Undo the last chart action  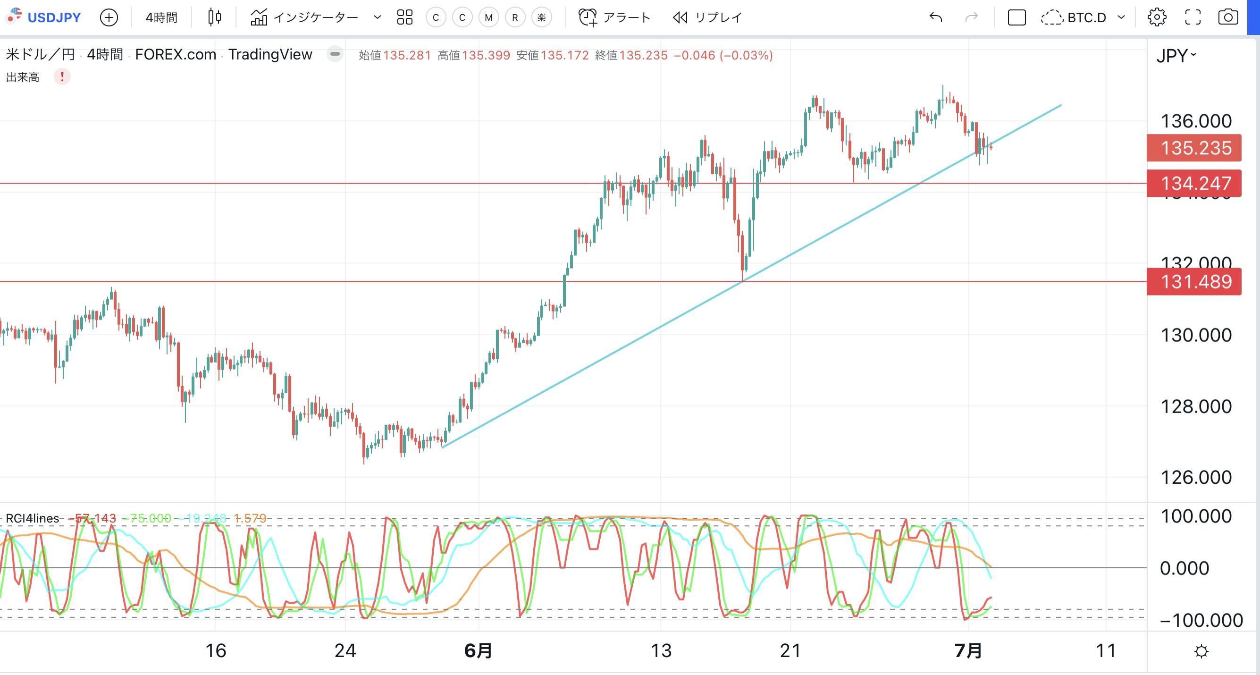pos(936,17)
